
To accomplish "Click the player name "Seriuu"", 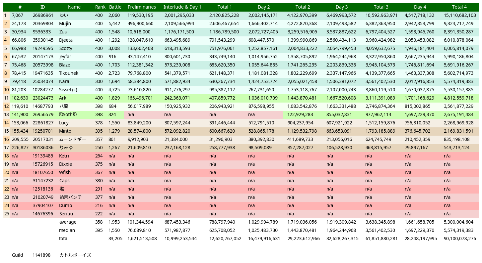I will 66,214.
